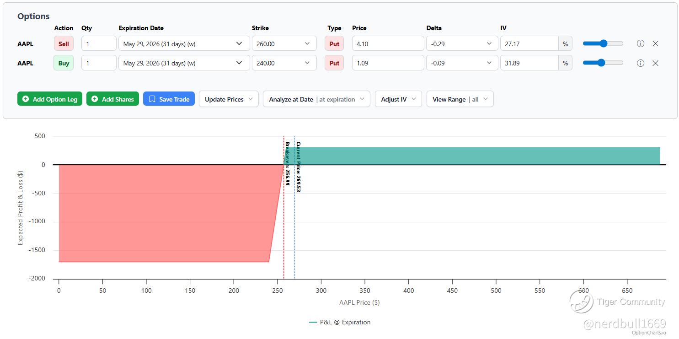Adjust the IV slider for the Buy leg

pyautogui.click(x=603, y=63)
